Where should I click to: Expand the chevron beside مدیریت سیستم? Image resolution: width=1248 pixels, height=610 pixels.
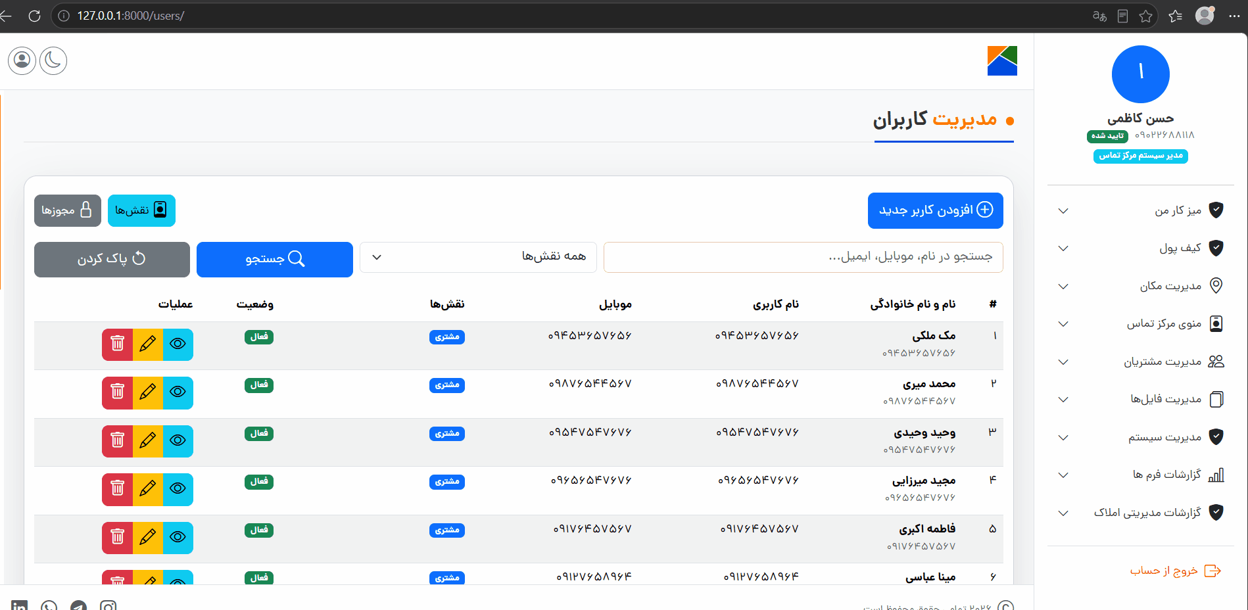(x=1063, y=438)
